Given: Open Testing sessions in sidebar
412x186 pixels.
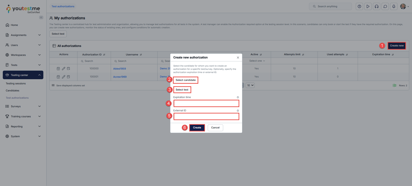Looking at the screenshot, I should pos(16,83).
